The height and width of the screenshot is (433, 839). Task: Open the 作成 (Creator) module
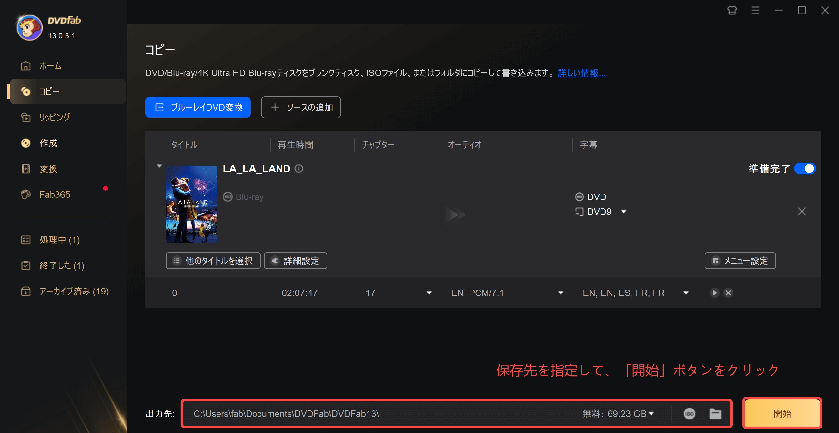pos(48,143)
